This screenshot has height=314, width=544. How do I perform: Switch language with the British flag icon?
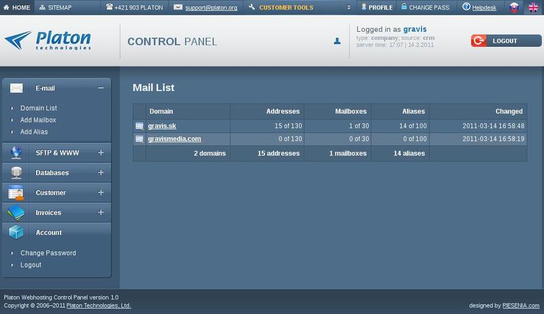[x=533, y=7]
